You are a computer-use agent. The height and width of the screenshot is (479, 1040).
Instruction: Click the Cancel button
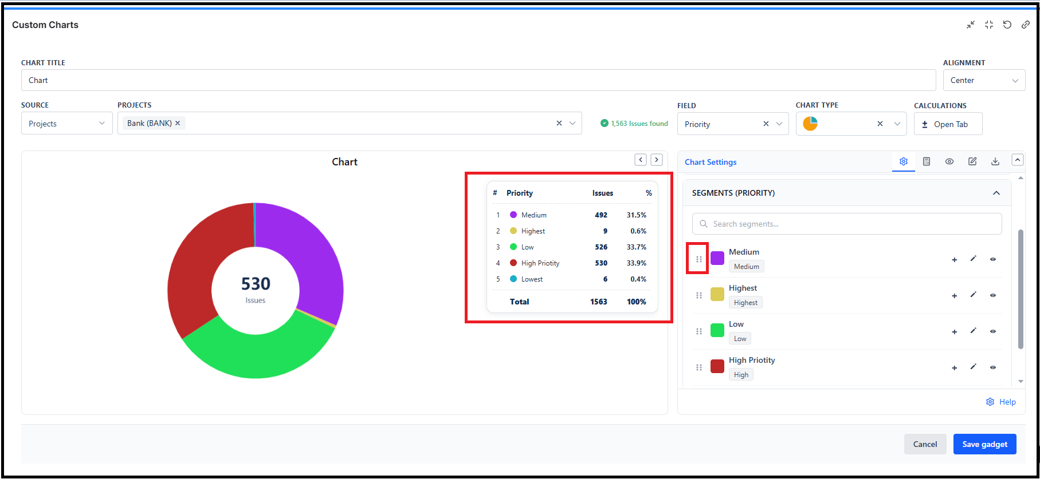(x=925, y=444)
